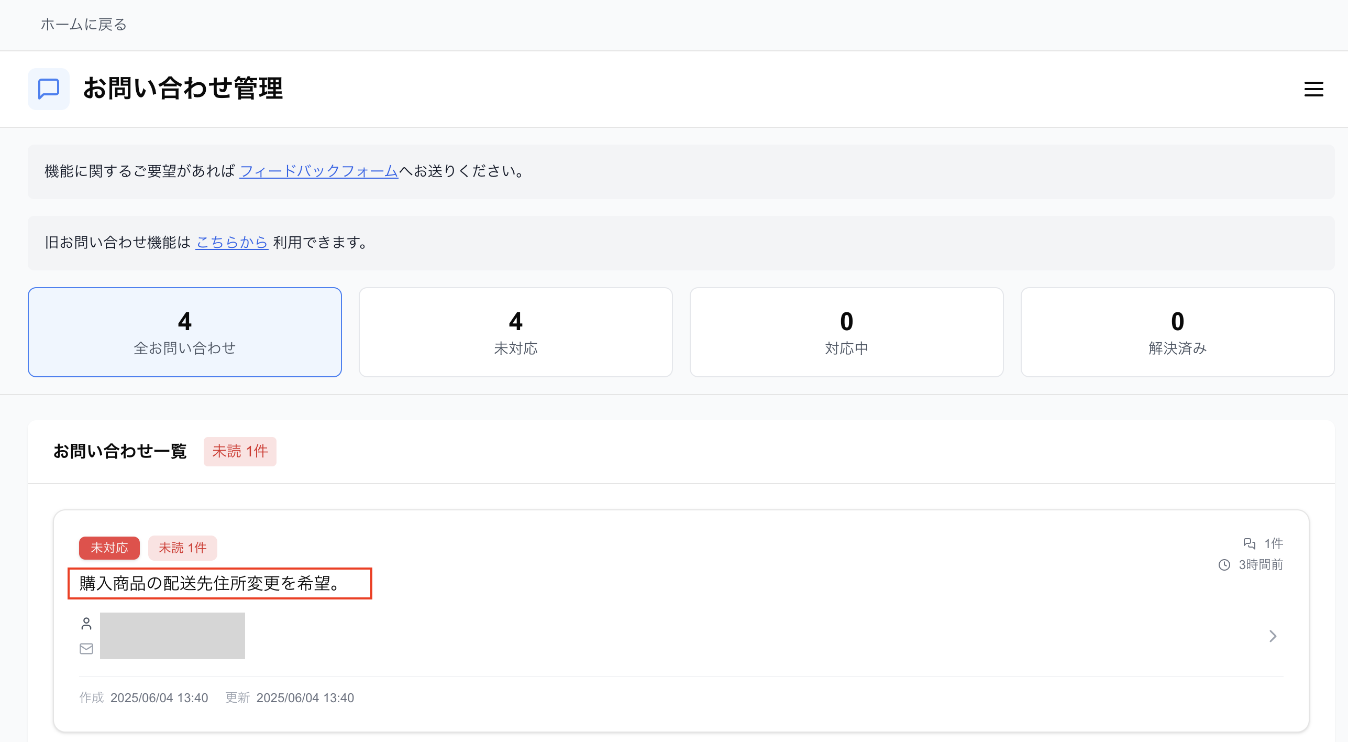The height and width of the screenshot is (742, 1348).
Task: Show the 解決済み inquiries card
Action: [x=1177, y=332]
